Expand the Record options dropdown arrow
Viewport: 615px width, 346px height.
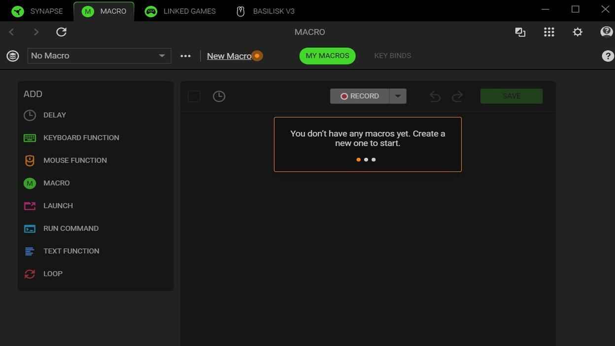[x=398, y=96]
